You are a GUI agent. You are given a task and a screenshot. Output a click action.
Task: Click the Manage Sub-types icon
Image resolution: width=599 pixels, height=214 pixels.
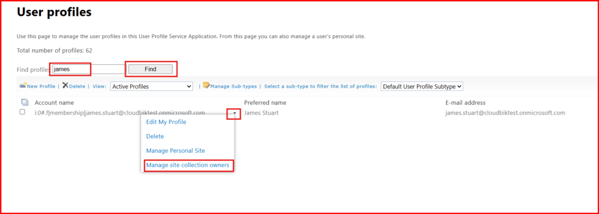tap(206, 85)
